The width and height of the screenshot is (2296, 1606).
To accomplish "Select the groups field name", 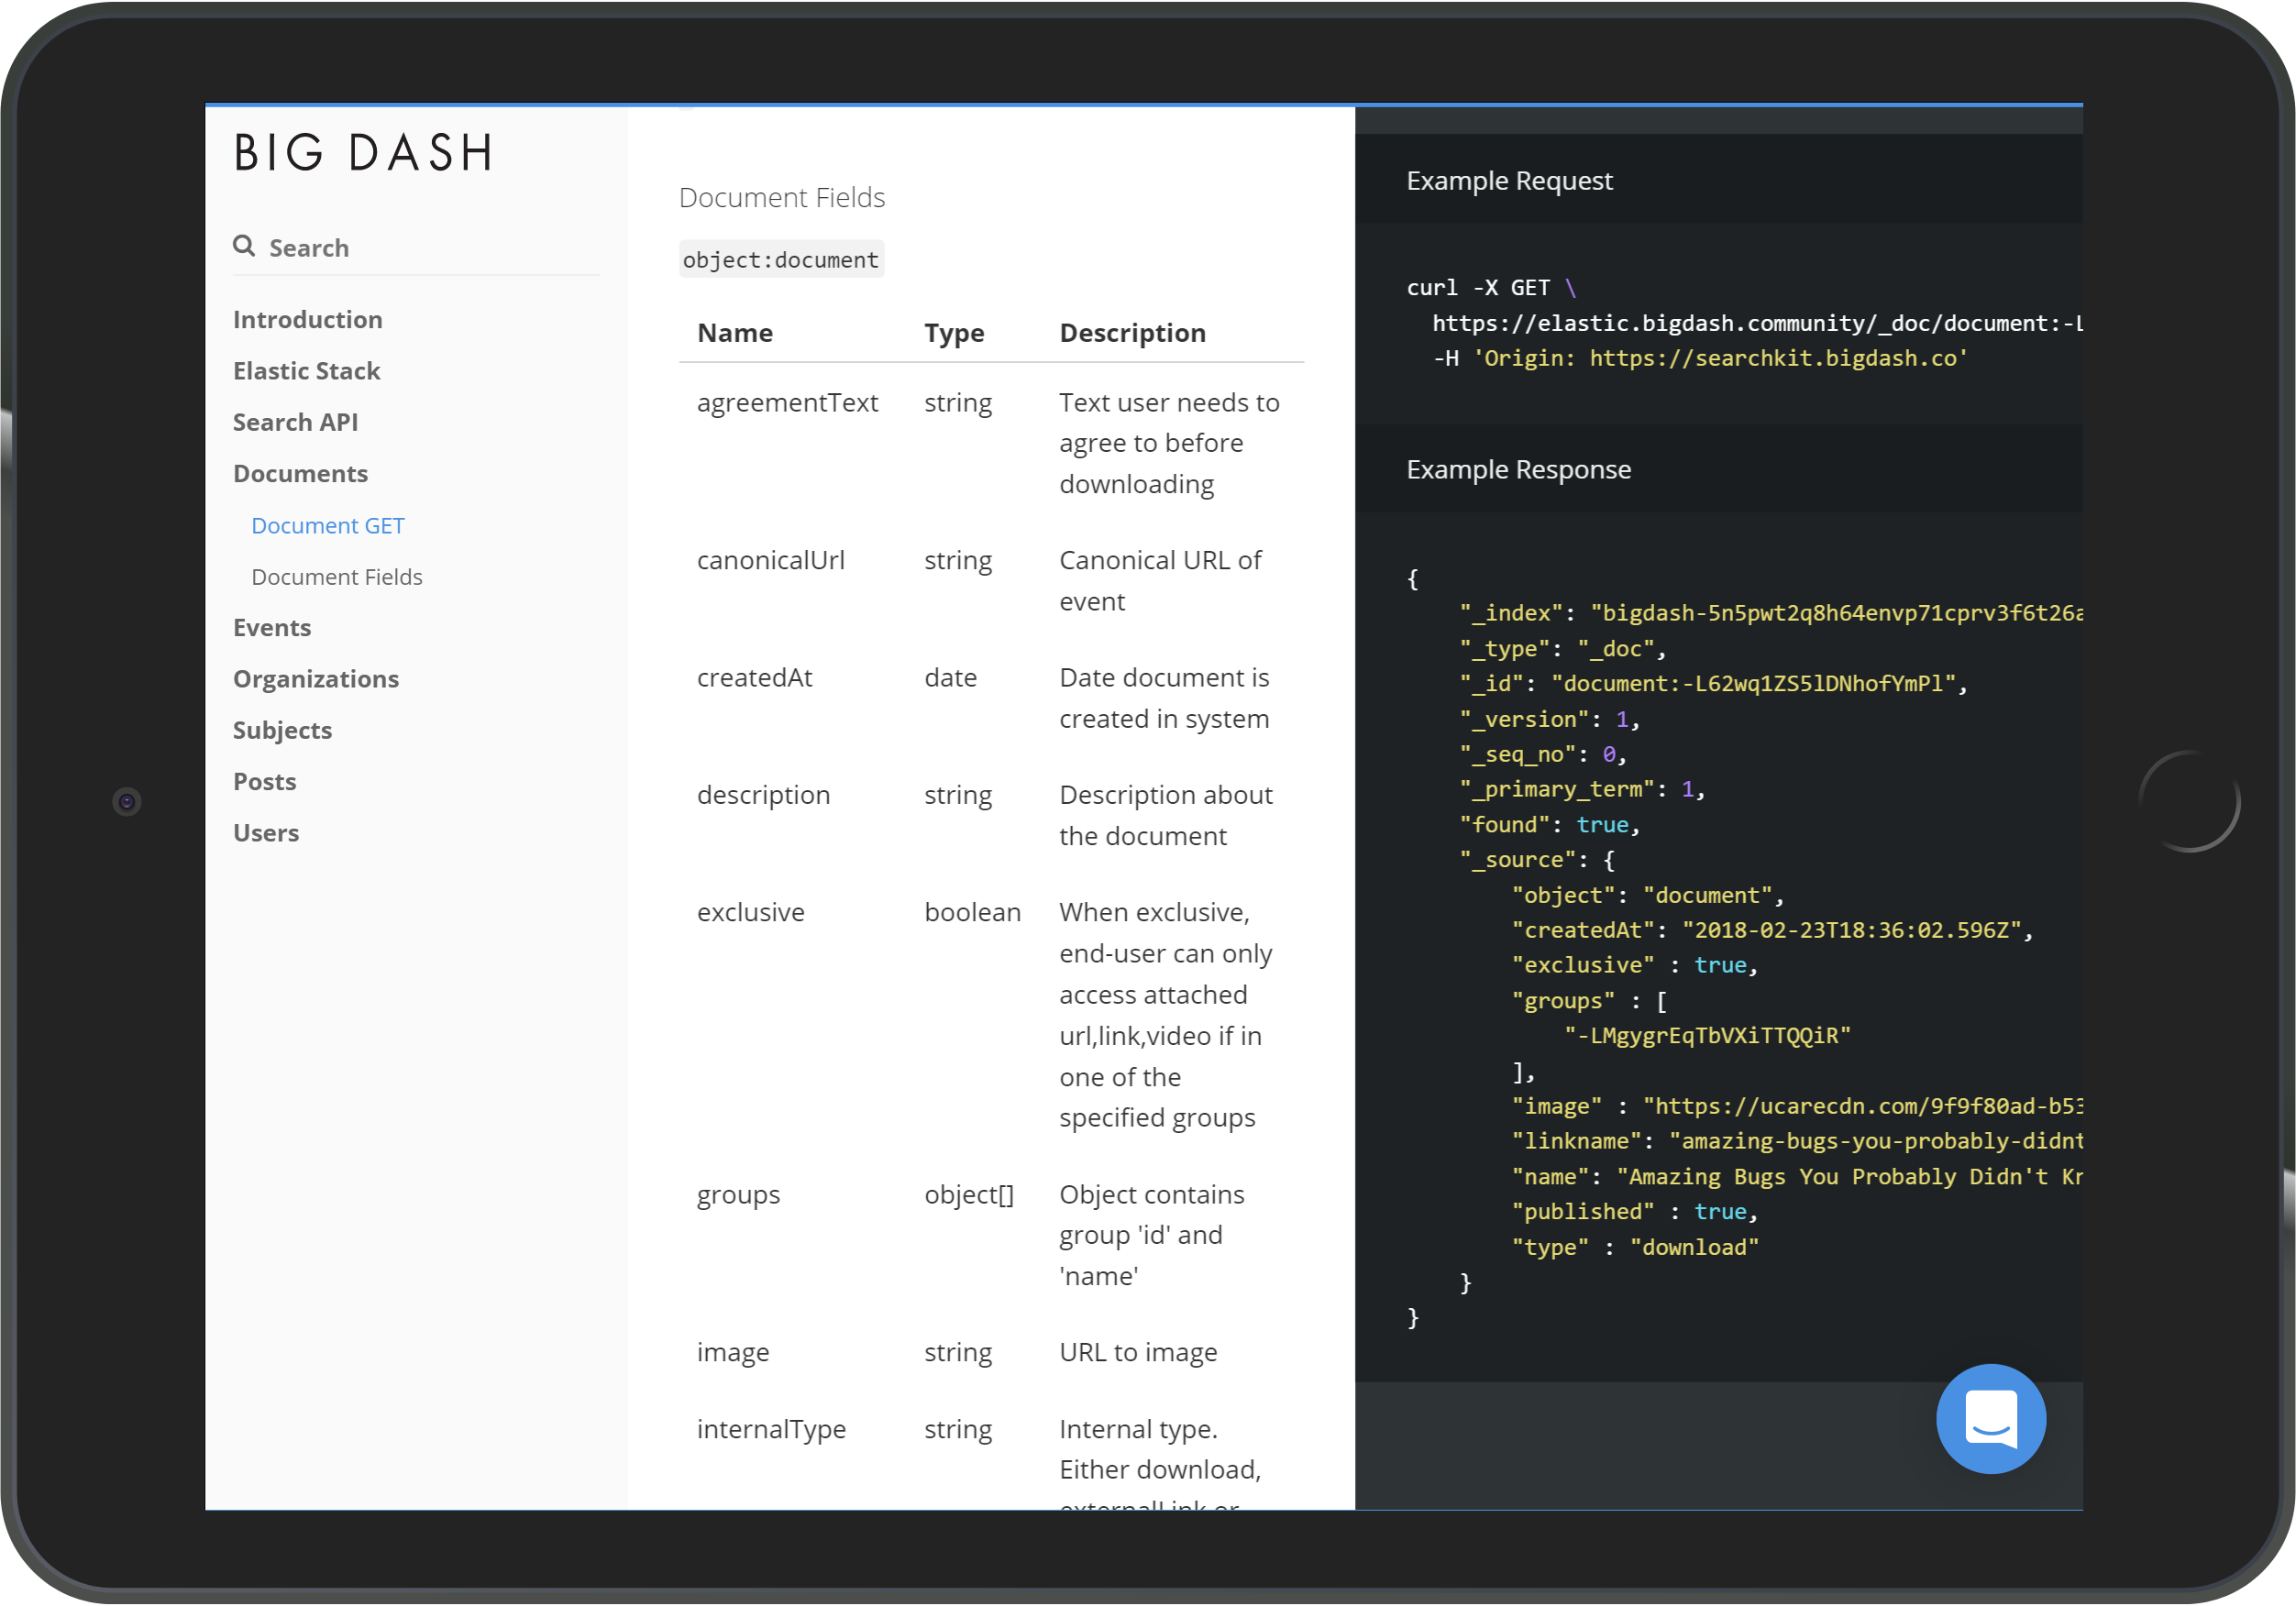I will pos(738,1196).
